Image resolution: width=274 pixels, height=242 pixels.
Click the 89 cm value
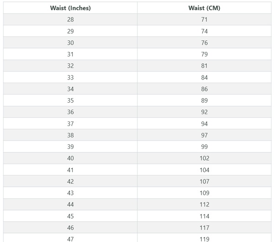204,100
